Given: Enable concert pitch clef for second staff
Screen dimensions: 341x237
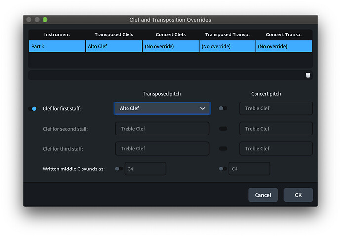Looking at the screenshot, I should [x=223, y=129].
